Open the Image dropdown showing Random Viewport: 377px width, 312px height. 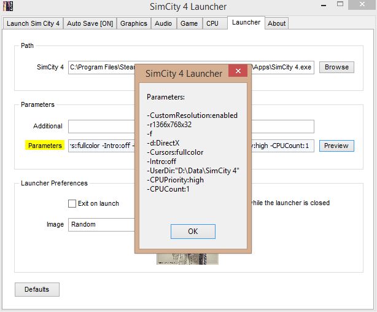tap(102, 224)
